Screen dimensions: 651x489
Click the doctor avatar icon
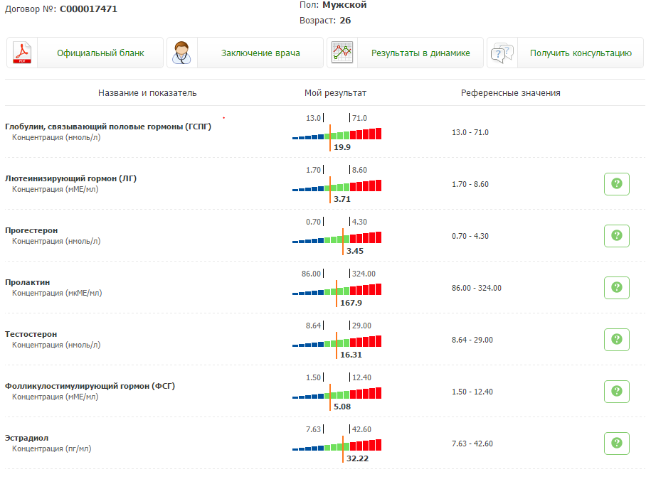pyautogui.click(x=183, y=53)
